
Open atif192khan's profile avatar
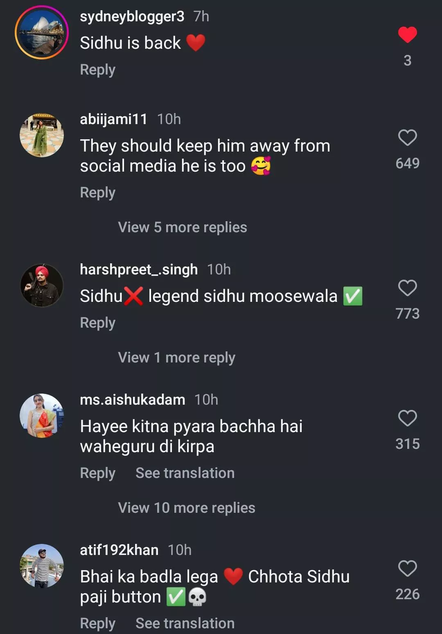click(x=42, y=566)
